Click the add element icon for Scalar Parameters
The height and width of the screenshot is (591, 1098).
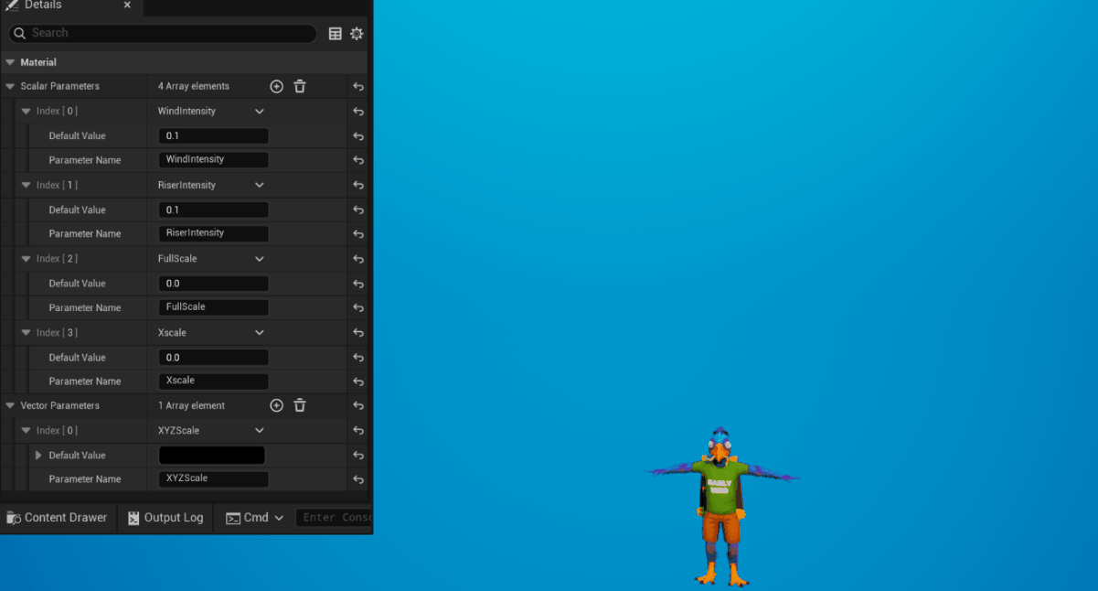click(x=276, y=86)
